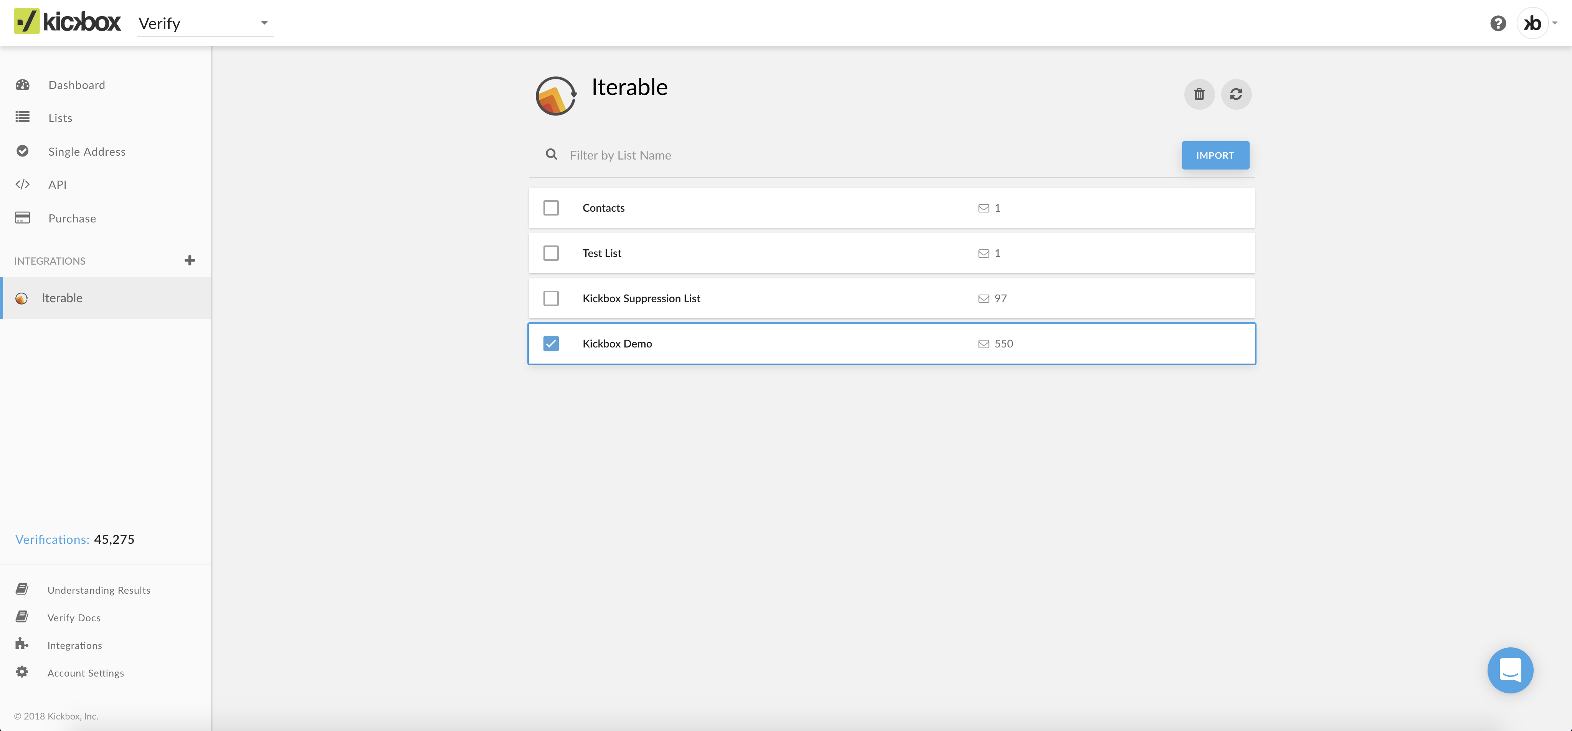This screenshot has width=1572, height=731.
Task: Add a new integration with plus icon
Action: point(190,260)
